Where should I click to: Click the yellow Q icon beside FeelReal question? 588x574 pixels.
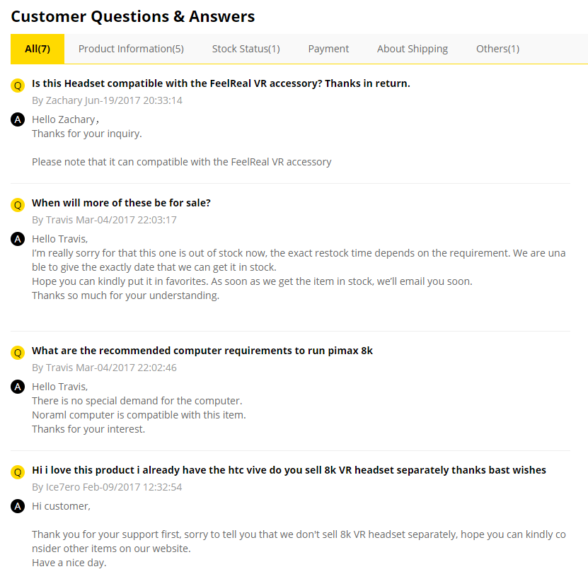(18, 86)
